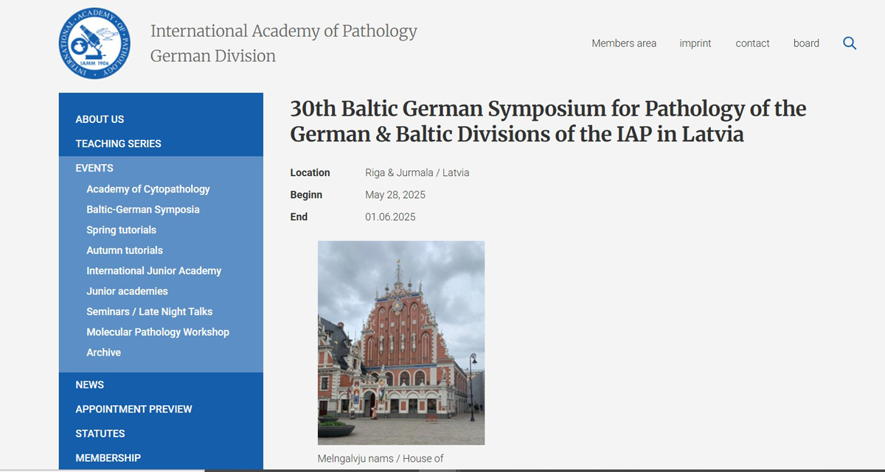
Task: View the board page
Action: 806,43
